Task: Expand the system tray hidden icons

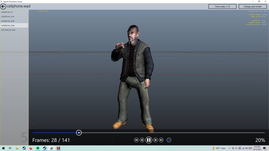Action: click(x=229, y=148)
